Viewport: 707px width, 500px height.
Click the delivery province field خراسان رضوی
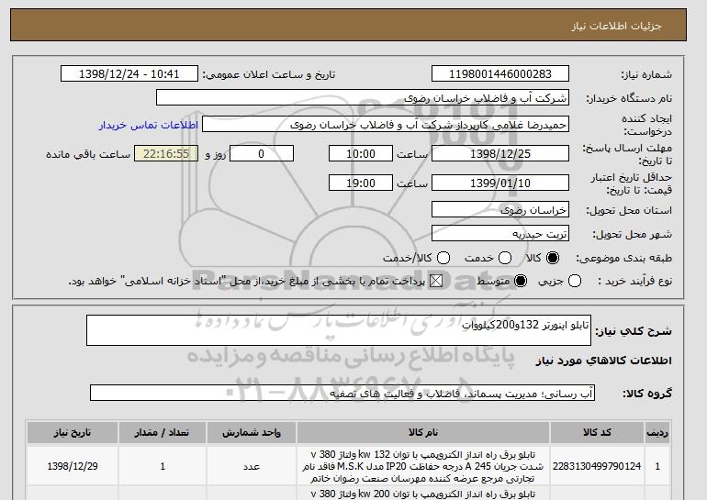click(500, 210)
